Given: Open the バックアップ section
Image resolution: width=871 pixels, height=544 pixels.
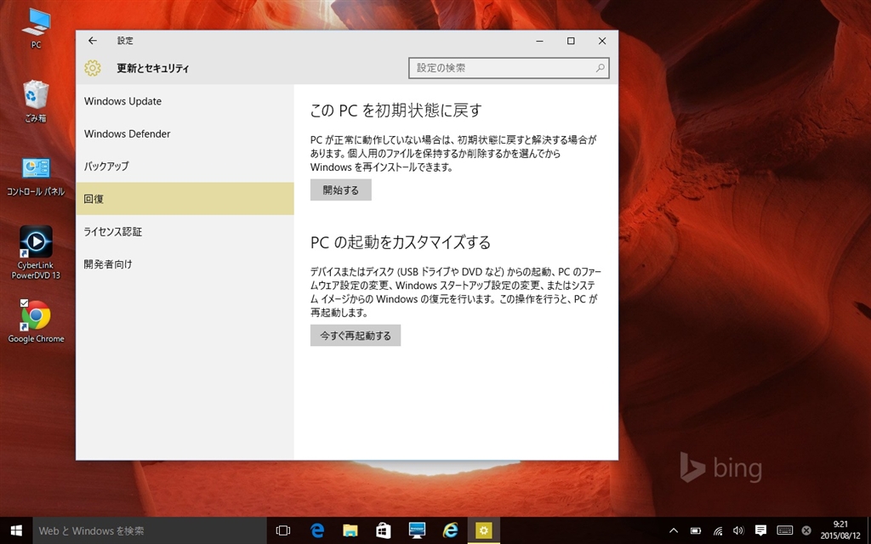Looking at the screenshot, I should (185, 166).
